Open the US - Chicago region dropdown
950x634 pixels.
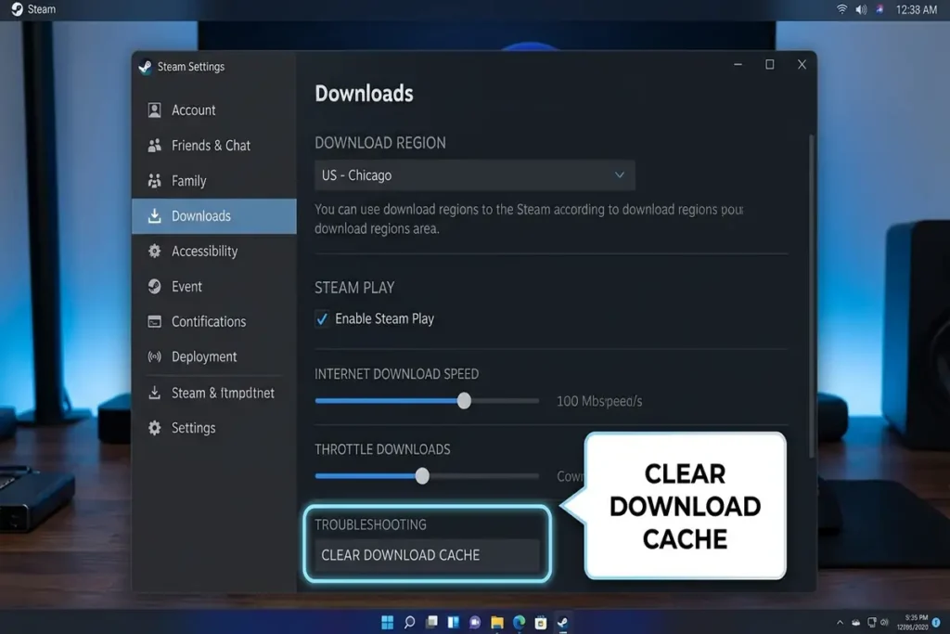click(x=474, y=175)
